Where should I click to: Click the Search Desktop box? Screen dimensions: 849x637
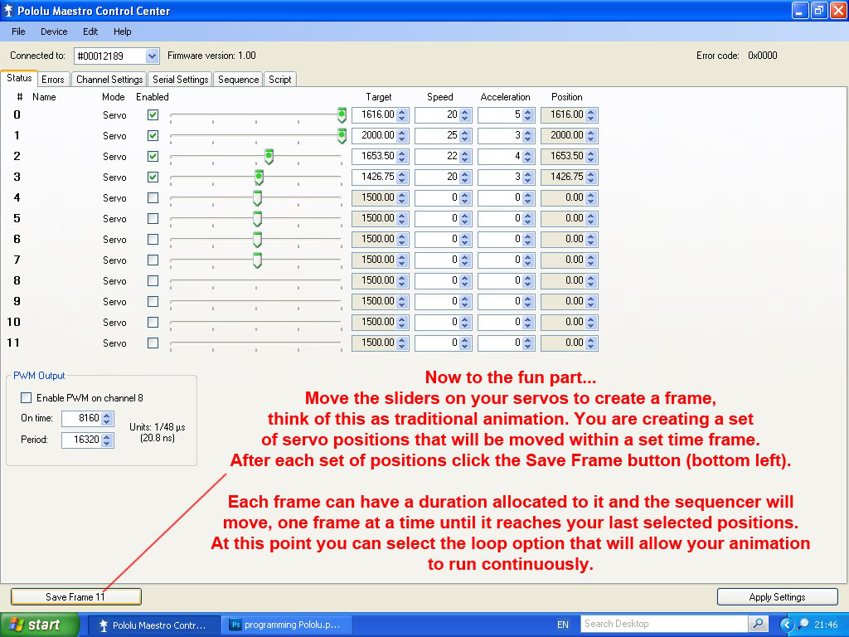coord(666,624)
